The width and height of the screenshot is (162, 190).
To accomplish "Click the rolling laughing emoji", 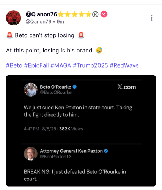I will [x=99, y=51].
